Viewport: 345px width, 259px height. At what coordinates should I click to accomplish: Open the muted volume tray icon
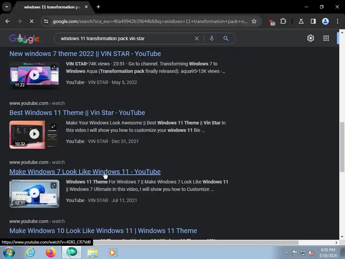coord(311,253)
